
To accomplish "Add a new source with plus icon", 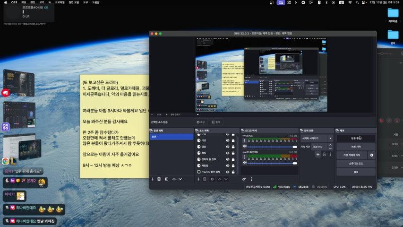I will point(197,179).
